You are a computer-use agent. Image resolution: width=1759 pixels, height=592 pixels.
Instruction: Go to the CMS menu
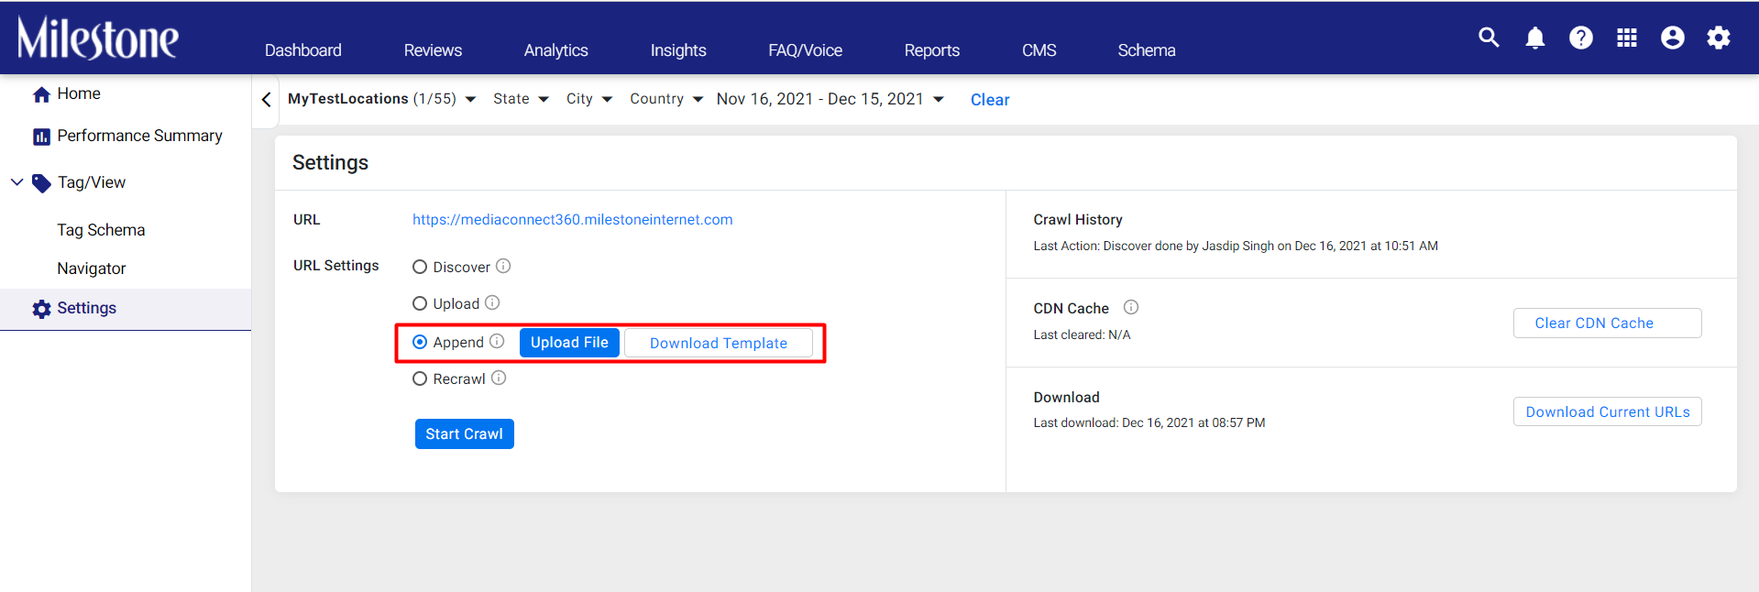1039,50
